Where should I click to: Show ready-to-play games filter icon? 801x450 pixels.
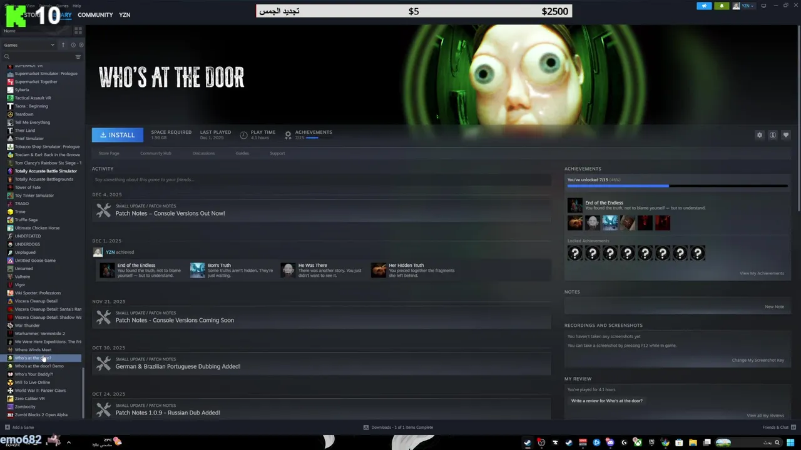click(x=81, y=45)
